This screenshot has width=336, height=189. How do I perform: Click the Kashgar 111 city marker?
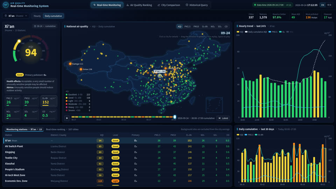click(x=70, y=64)
